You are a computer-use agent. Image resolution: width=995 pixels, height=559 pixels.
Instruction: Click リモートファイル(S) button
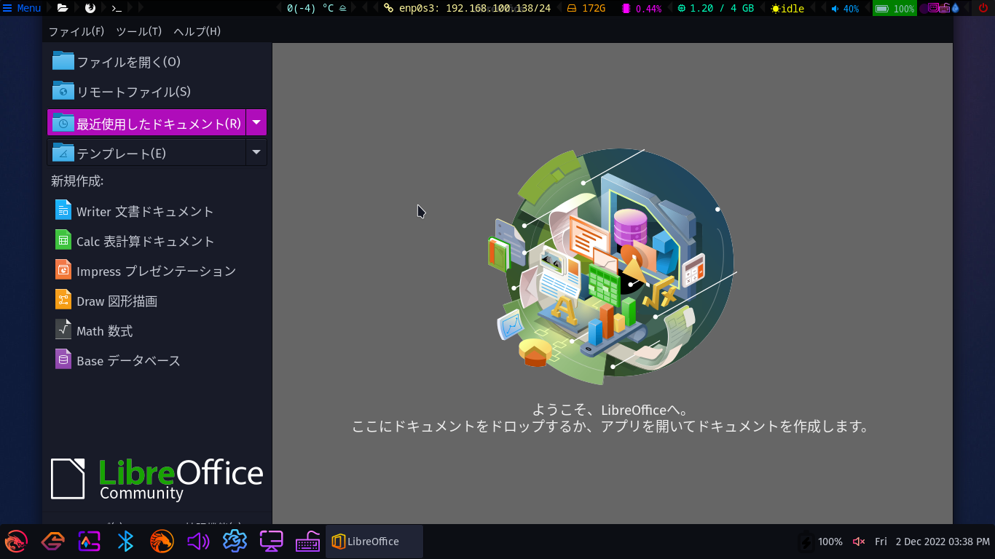[x=157, y=92]
